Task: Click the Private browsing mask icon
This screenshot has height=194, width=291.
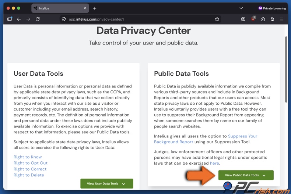Action: pyautogui.click(x=260, y=8)
